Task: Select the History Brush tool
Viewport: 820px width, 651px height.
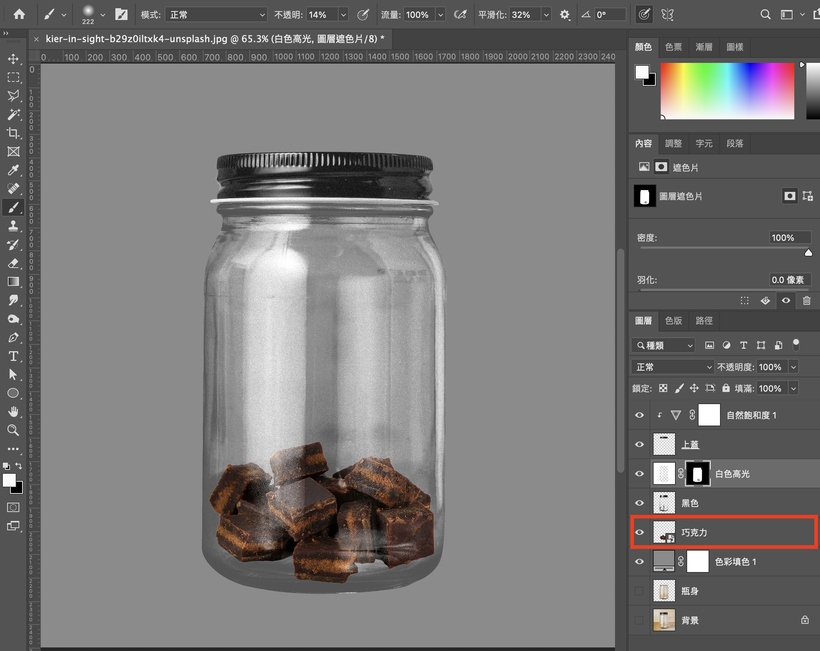Action: point(13,245)
